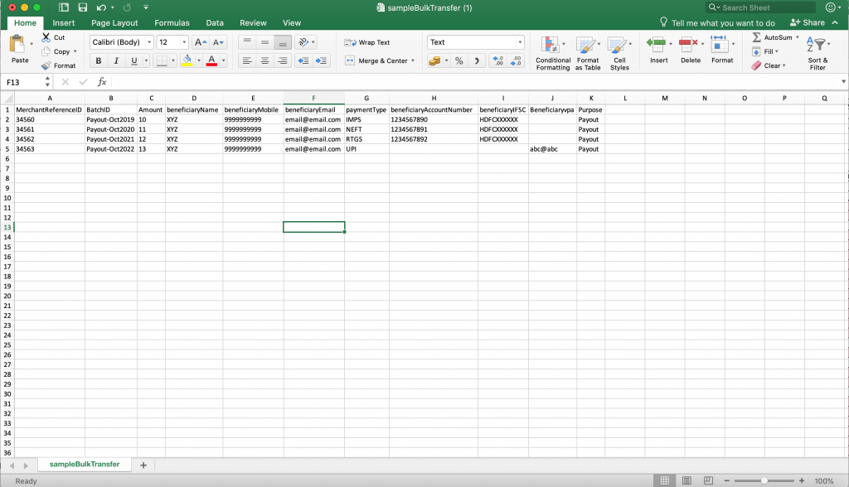Apply Percent style format
This screenshot has height=487, width=849.
(x=458, y=60)
